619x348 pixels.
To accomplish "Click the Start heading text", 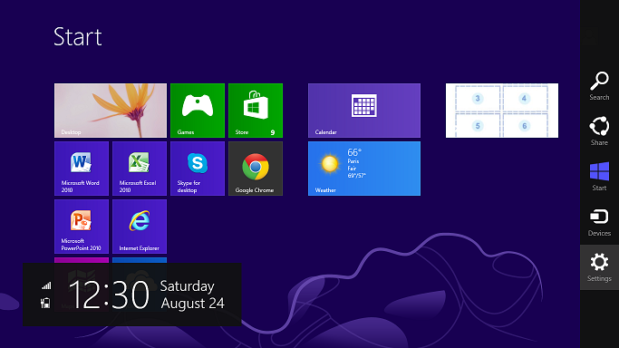I will [x=78, y=36].
